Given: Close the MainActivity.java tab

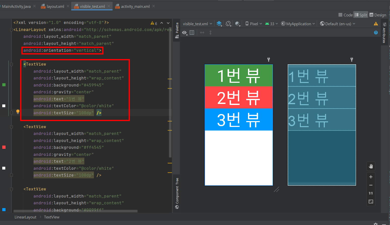Looking at the screenshot, I should pyautogui.click(x=34, y=6).
